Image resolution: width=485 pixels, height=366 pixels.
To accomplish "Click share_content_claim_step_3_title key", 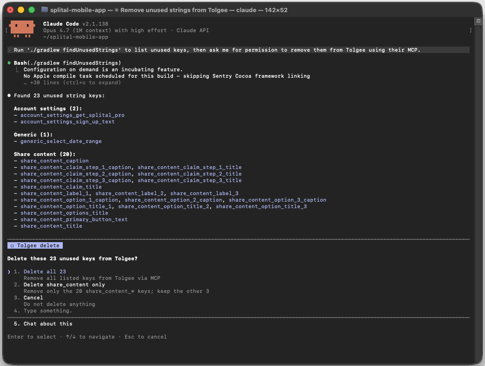I will coord(190,180).
